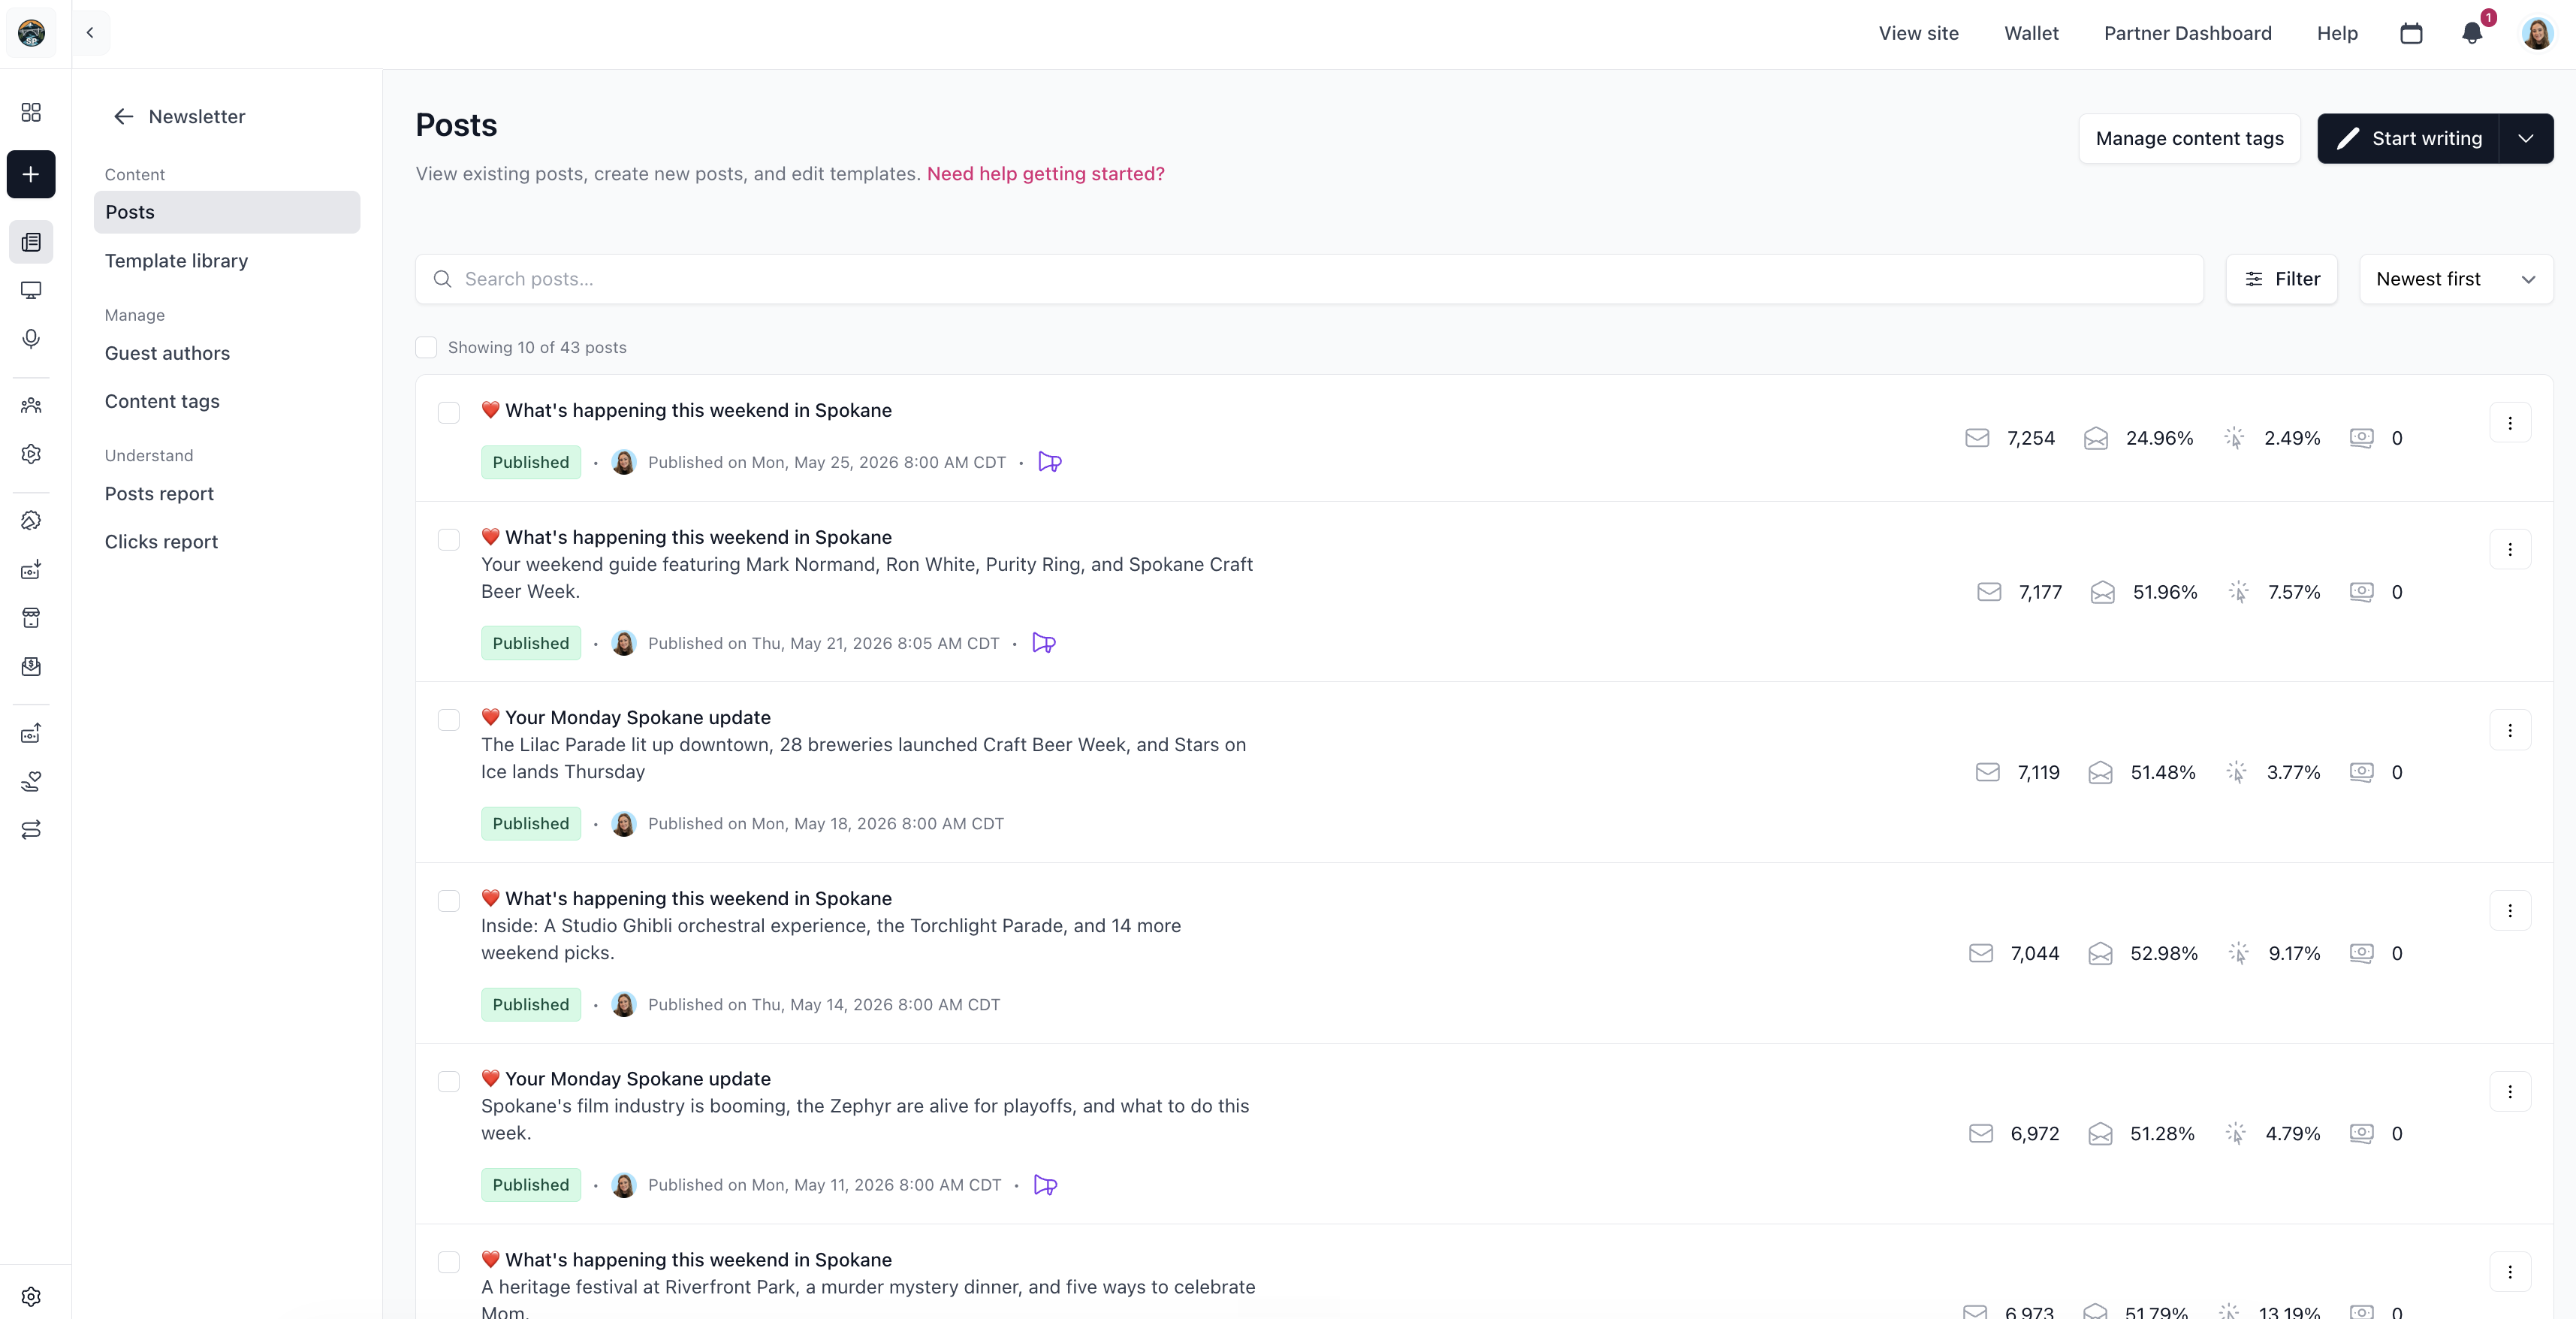Screen dimensions: 2576x1319
Task: Open the newsletter posts icon in the sidebar
Action: [31, 242]
